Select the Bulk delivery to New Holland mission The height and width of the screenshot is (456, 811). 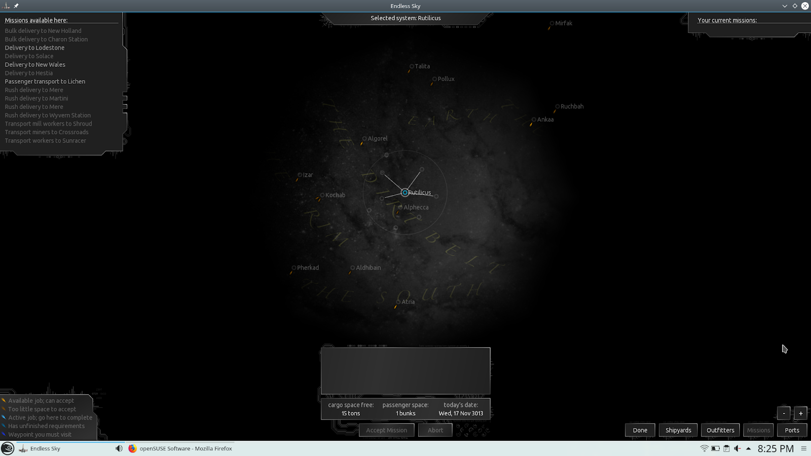[43, 31]
